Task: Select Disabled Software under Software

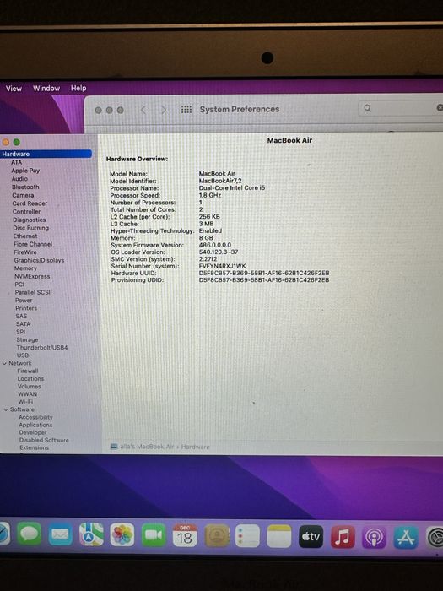Action: tap(44, 440)
